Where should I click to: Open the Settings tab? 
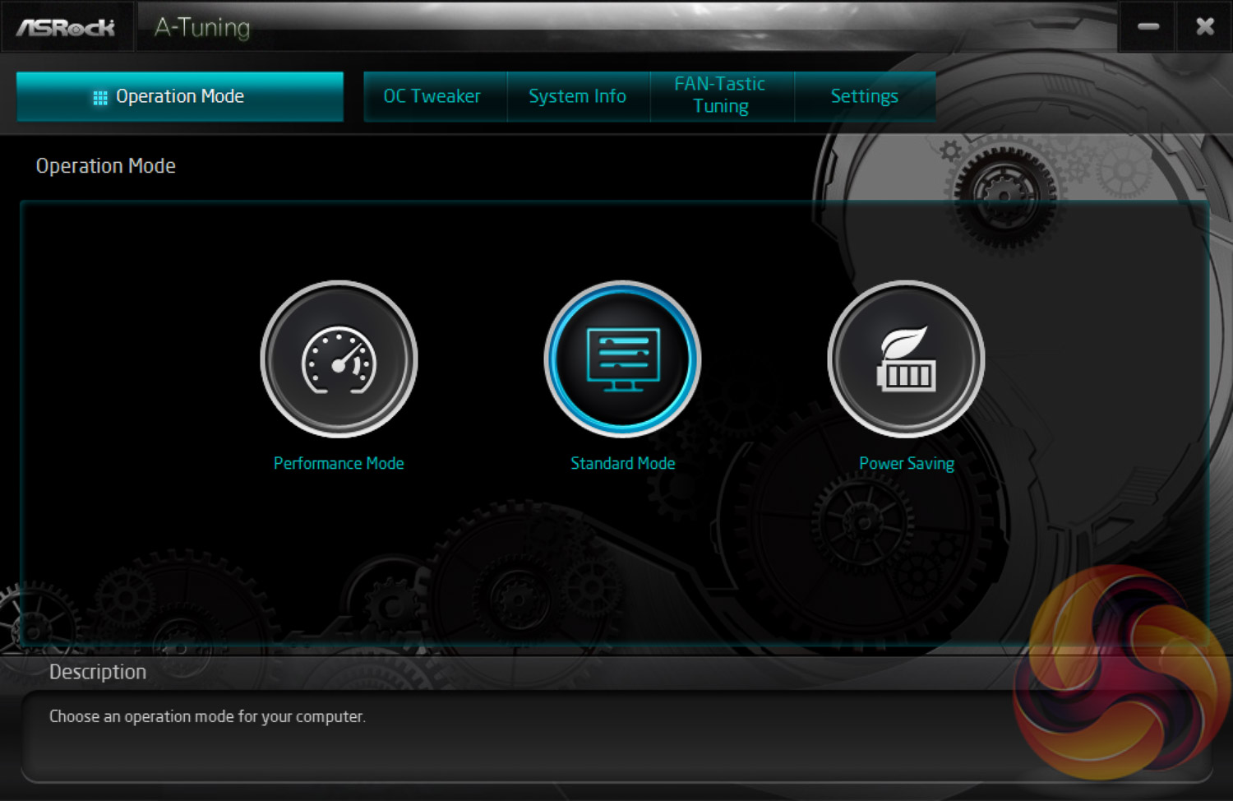(x=865, y=96)
